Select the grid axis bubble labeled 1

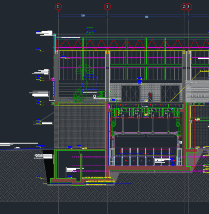[x=107, y=7]
